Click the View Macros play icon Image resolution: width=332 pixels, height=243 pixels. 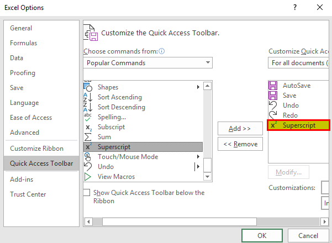(87, 177)
